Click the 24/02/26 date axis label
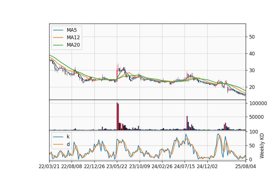Image resolution: width=273 pixels, height=196 pixels. (162, 166)
